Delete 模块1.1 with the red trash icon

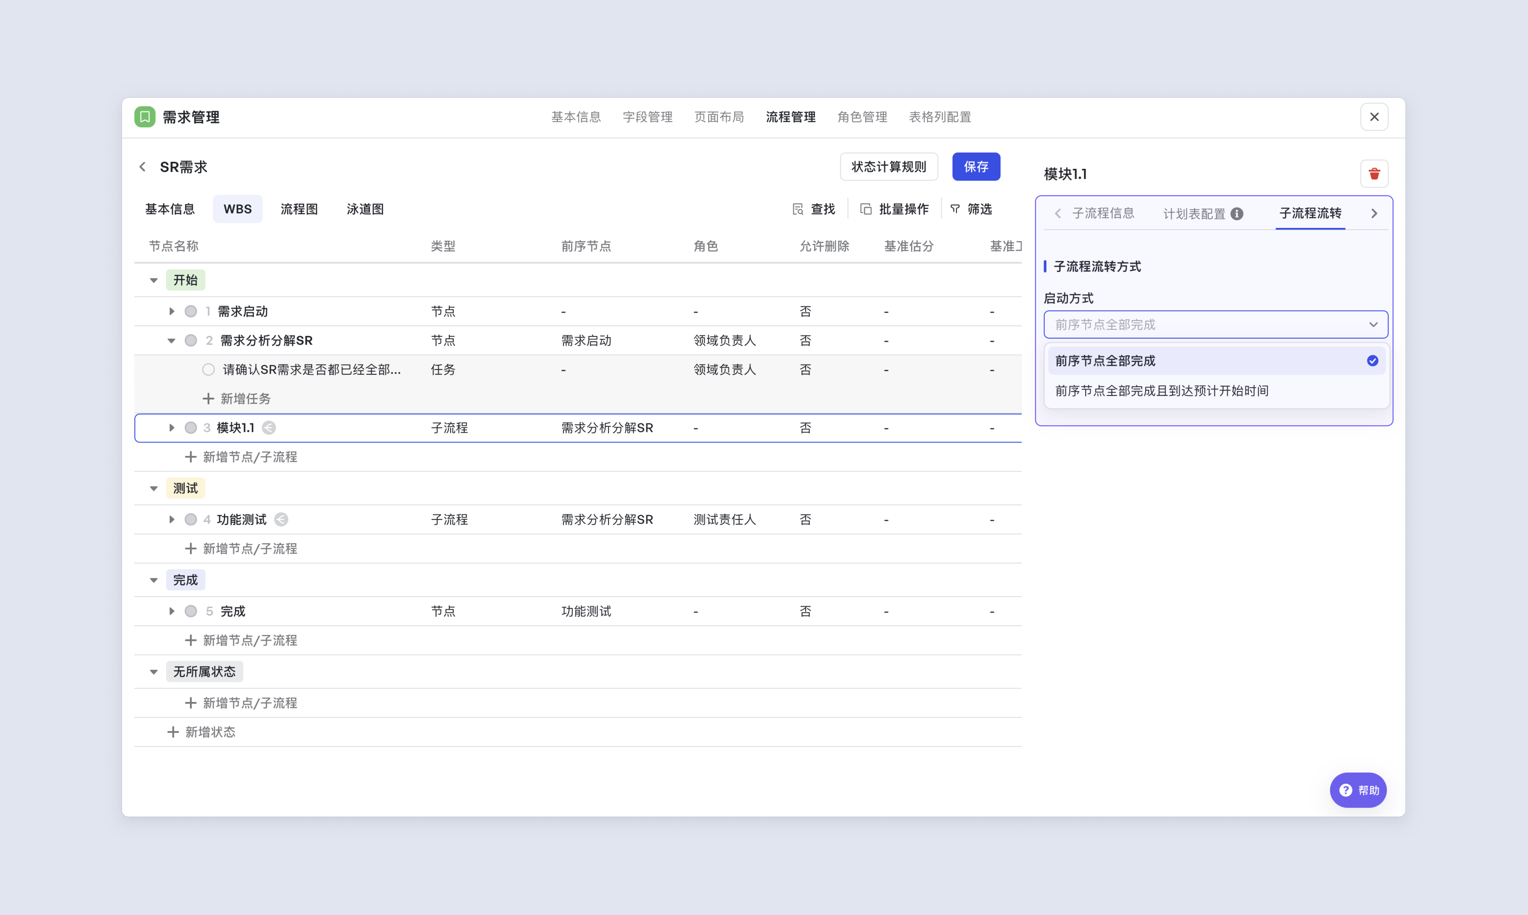point(1374,174)
